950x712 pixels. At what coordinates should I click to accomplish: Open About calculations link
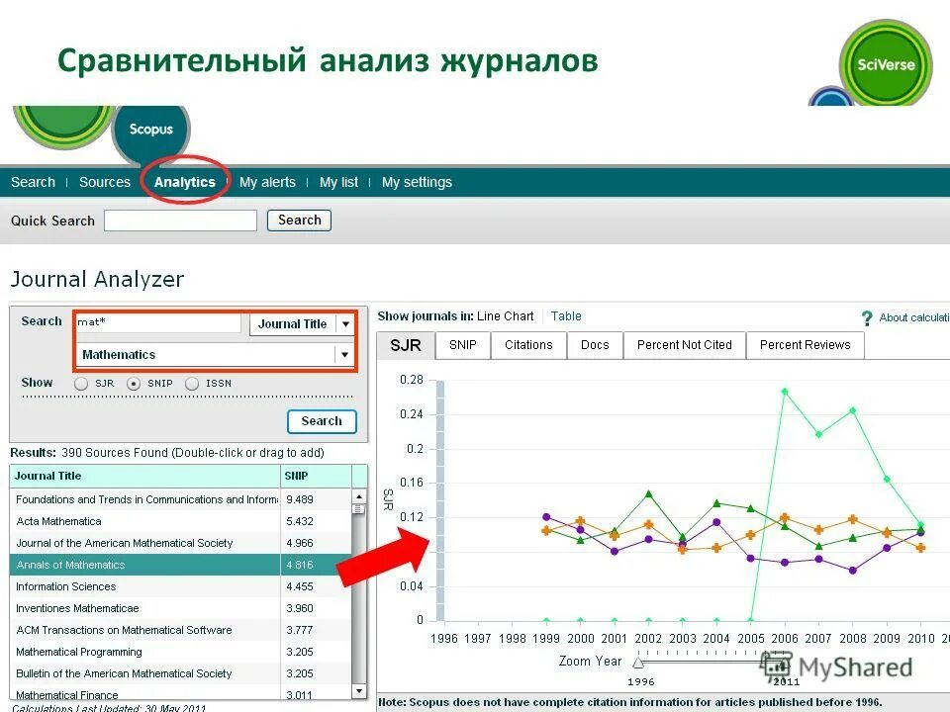tap(913, 317)
